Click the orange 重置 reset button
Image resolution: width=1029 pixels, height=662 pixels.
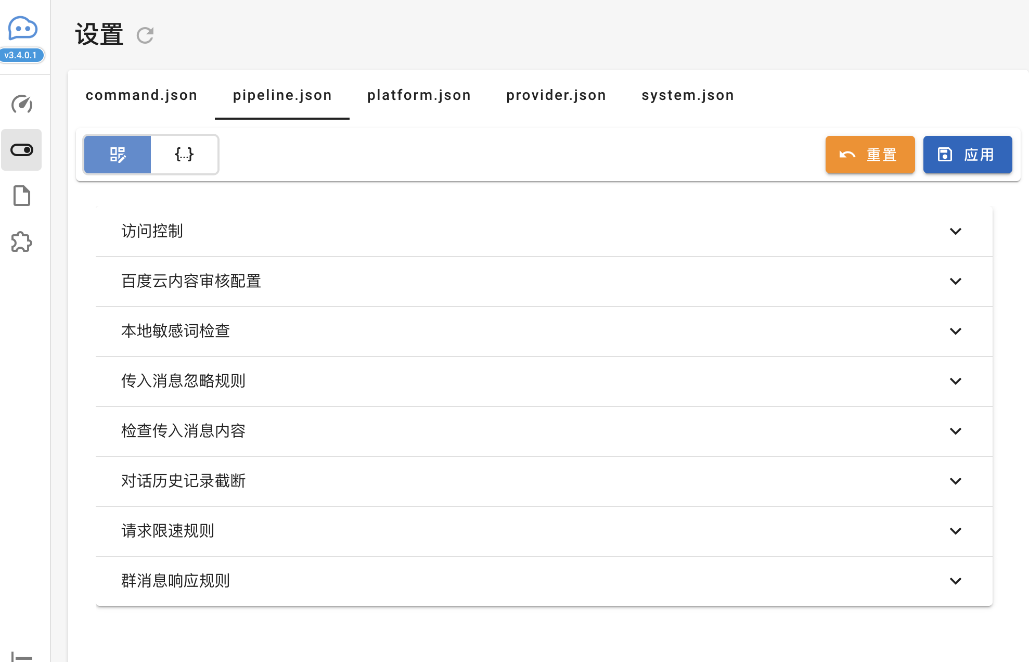coord(870,155)
